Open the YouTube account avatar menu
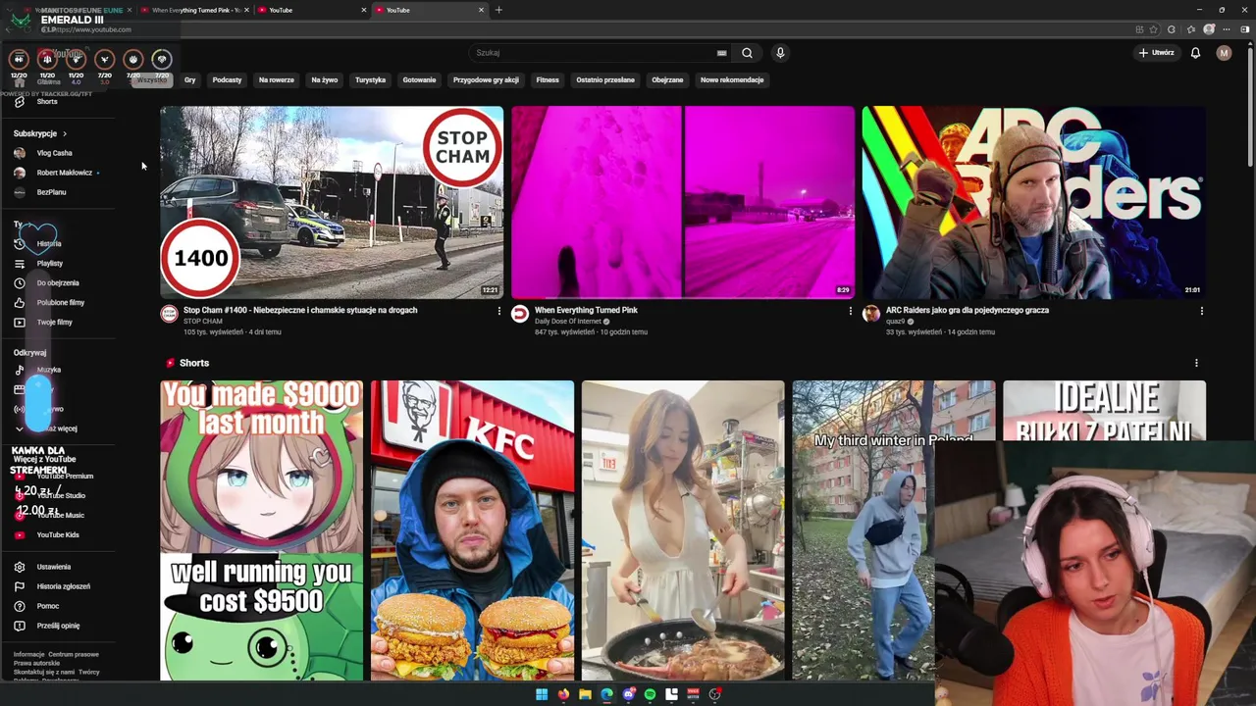 (1224, 53)
